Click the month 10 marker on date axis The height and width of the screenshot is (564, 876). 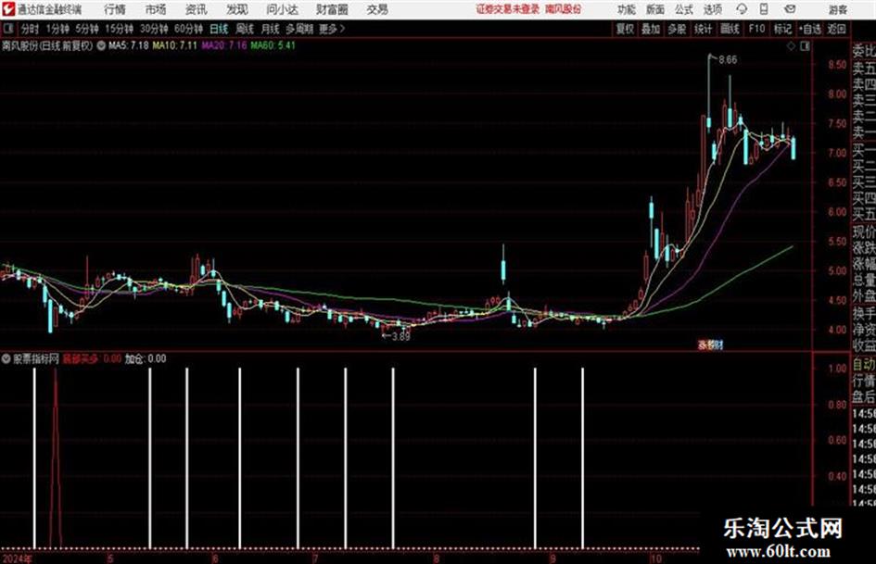tap(655, 558)
